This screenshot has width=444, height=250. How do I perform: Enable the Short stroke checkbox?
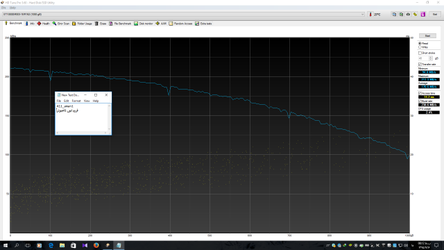pyautogui.click(x=420, y=53)
